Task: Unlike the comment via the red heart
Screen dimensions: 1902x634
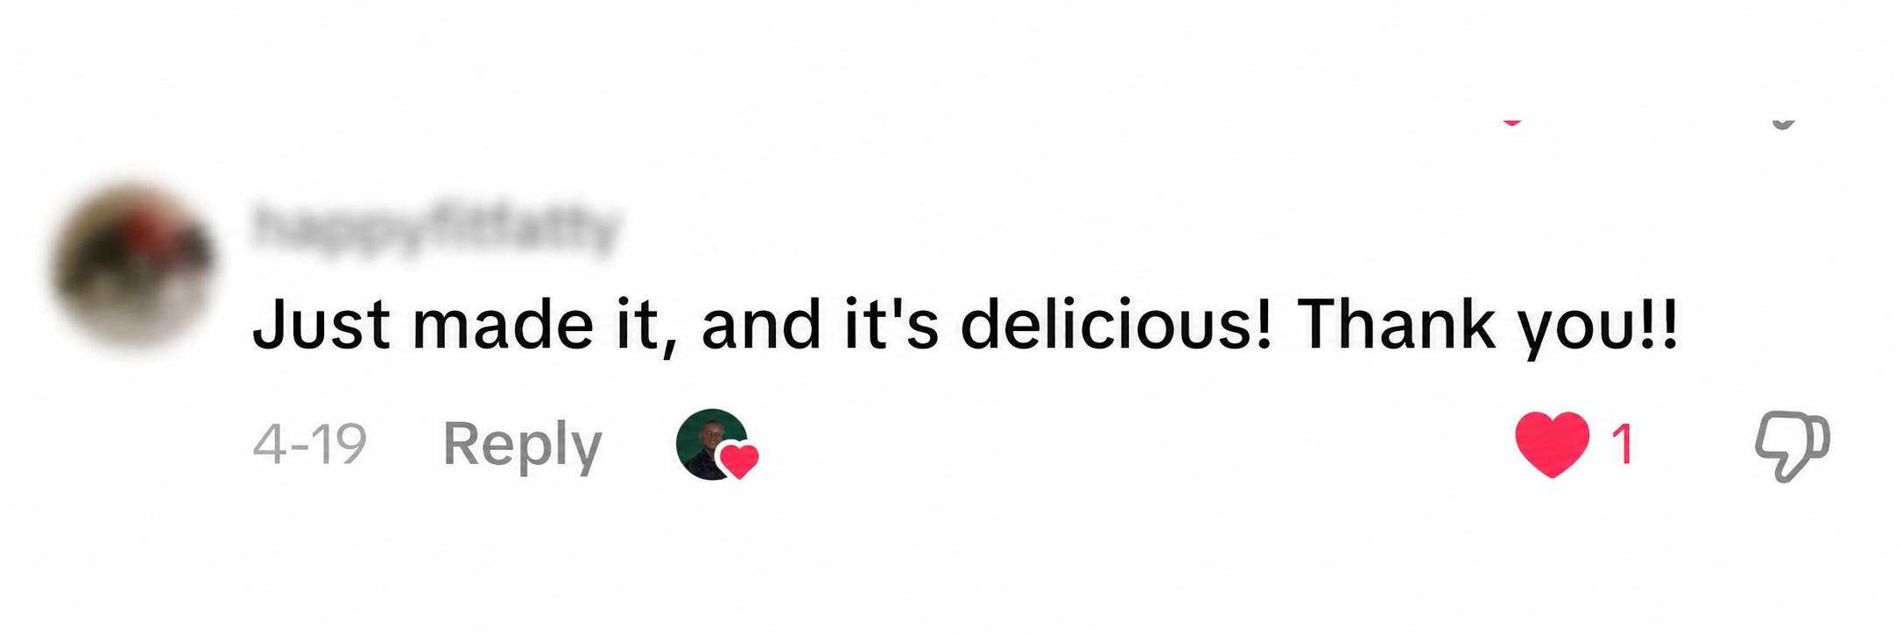Action: [x=1552, y=444]
